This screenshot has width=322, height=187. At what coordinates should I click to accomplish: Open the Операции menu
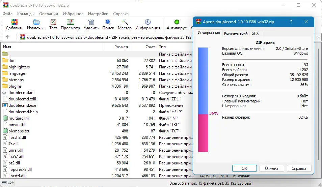click(49, 14)
